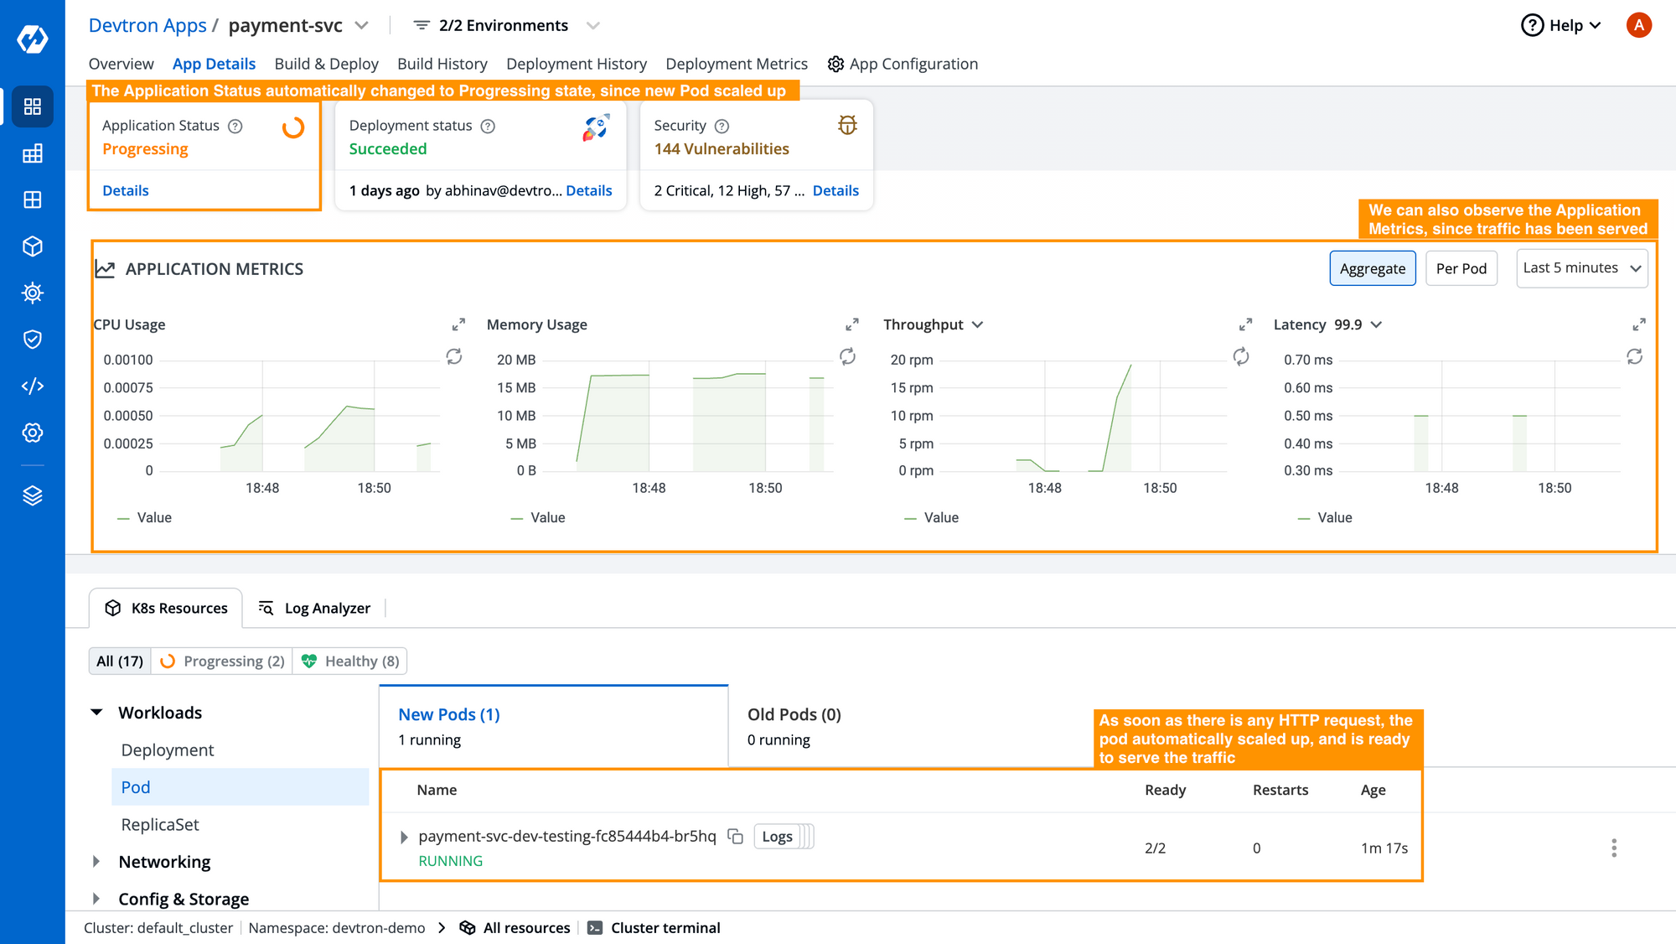Screen dimensions: 1676x944
Task: Open the App Configuration tab
Action: tap(903, 64)
